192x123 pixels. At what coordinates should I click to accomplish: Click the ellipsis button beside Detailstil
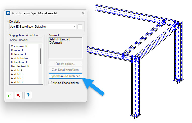pos(80,27)
